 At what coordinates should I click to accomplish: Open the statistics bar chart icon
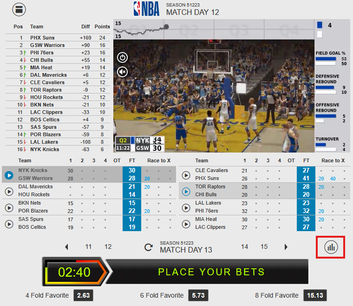tap(331, 247)
